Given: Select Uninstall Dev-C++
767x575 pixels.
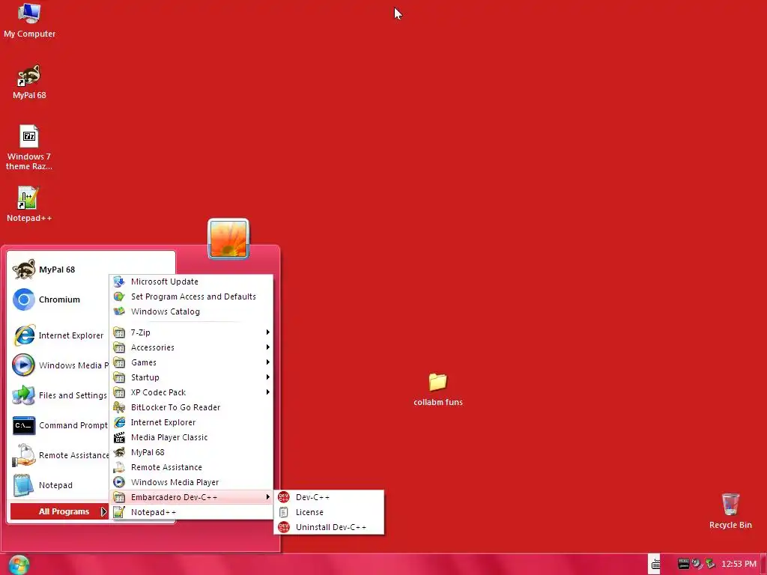Looking at the screenshot, I should [329, 528].
